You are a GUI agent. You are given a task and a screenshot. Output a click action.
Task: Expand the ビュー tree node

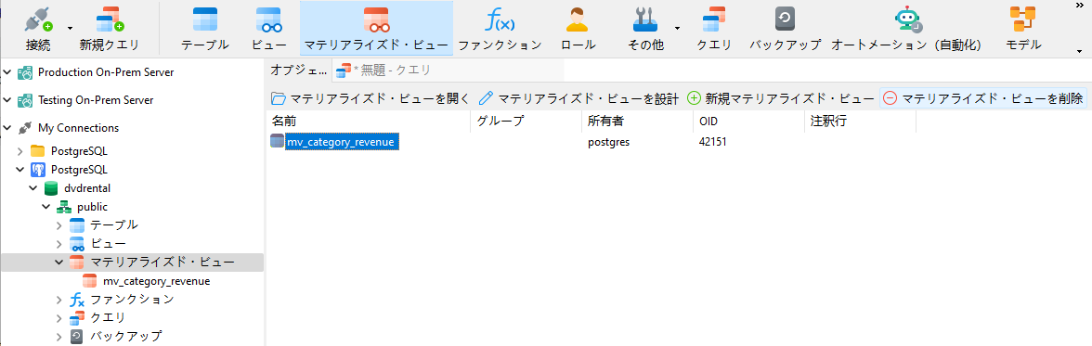click(x=59, y=244)
